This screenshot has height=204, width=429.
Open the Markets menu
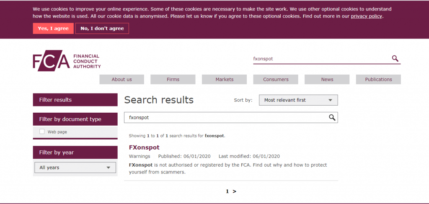coord(225,79)
